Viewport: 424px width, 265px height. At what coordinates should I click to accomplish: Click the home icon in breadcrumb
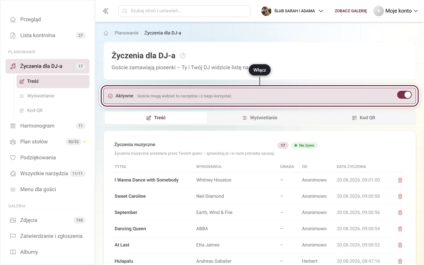pyautogui.click(x=106, y=33)
